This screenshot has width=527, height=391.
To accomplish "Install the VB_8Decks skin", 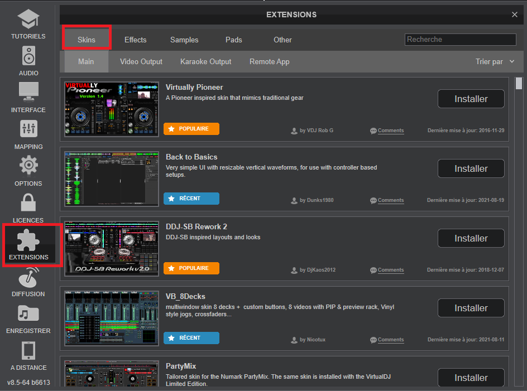I will tap(471, 308).
